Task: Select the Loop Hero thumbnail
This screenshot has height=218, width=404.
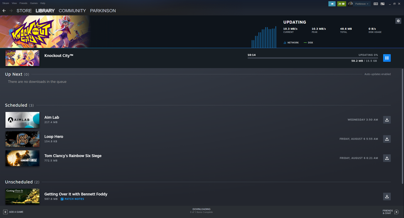Action: pos(22,139)
